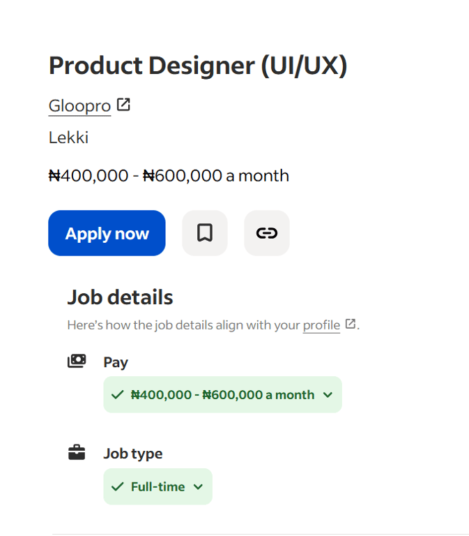469x536 pixels.
Task: Click the Job type label
Action: 132,454
